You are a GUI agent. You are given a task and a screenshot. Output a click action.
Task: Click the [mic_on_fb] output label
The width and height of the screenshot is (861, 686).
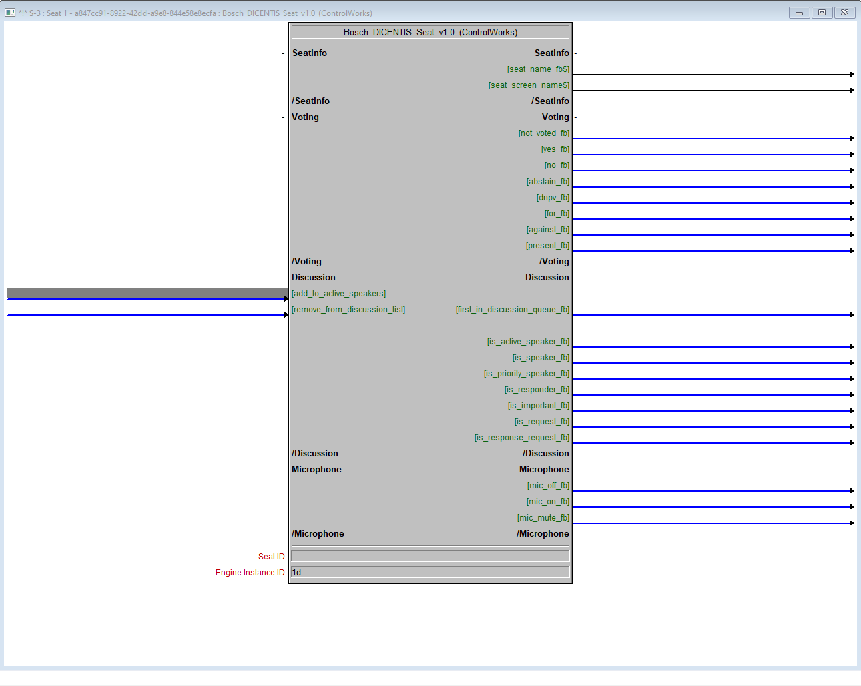(x=548, y=502)
